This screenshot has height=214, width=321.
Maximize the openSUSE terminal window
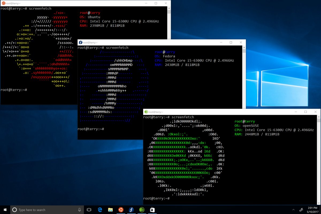[x=305, y=112]
